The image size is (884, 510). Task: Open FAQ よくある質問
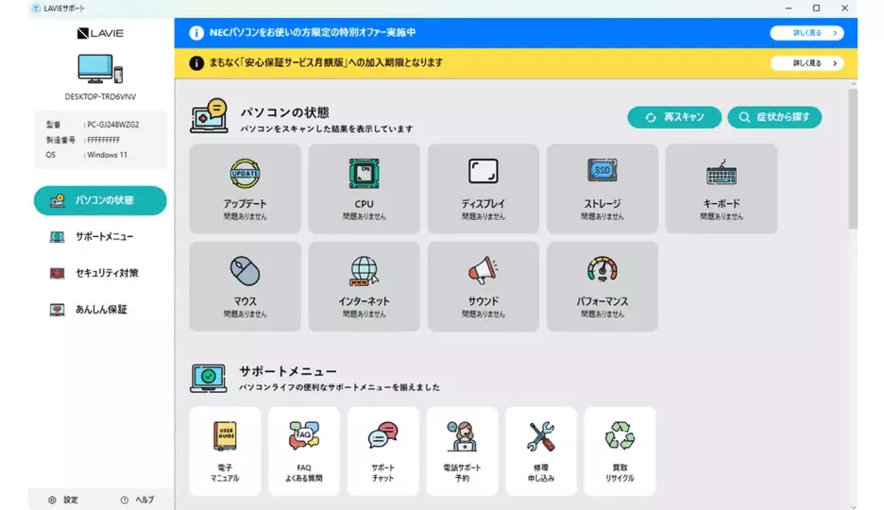304,450
